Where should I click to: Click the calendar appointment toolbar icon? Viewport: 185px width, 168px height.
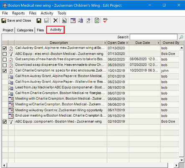pyautogui.click(x=73, y=20)
